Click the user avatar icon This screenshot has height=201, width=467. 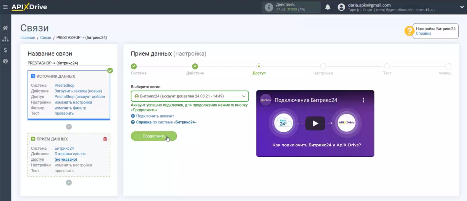pyautogui.click(x=341, y=7)
